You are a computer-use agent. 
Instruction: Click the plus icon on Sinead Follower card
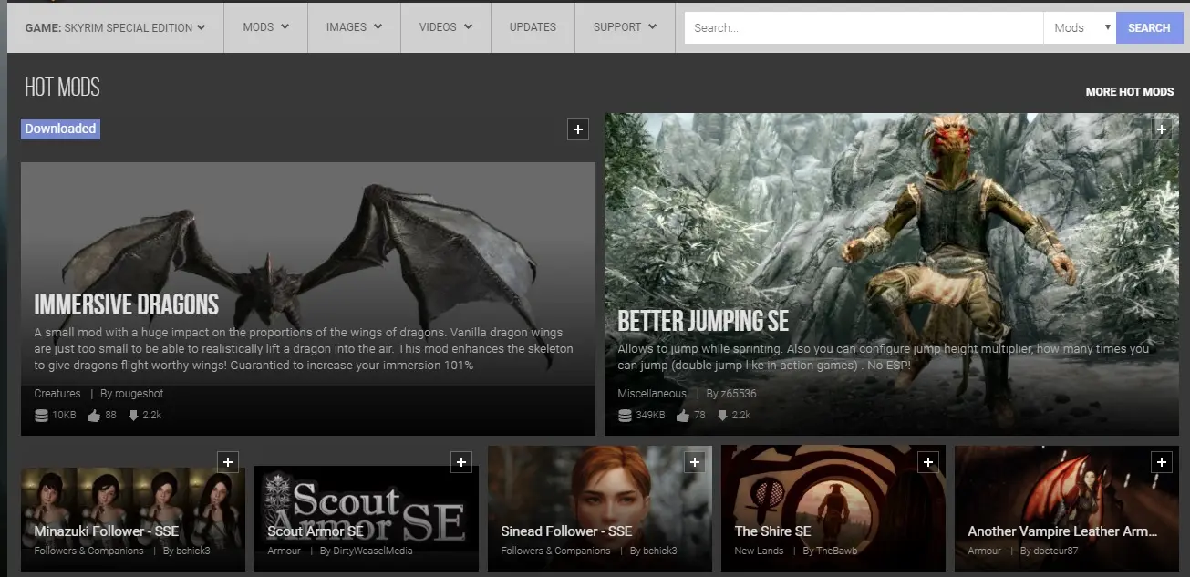695,462
